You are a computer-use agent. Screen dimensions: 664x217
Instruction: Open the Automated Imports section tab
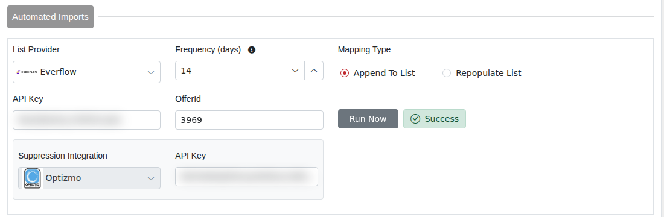[x=50, y=17]
